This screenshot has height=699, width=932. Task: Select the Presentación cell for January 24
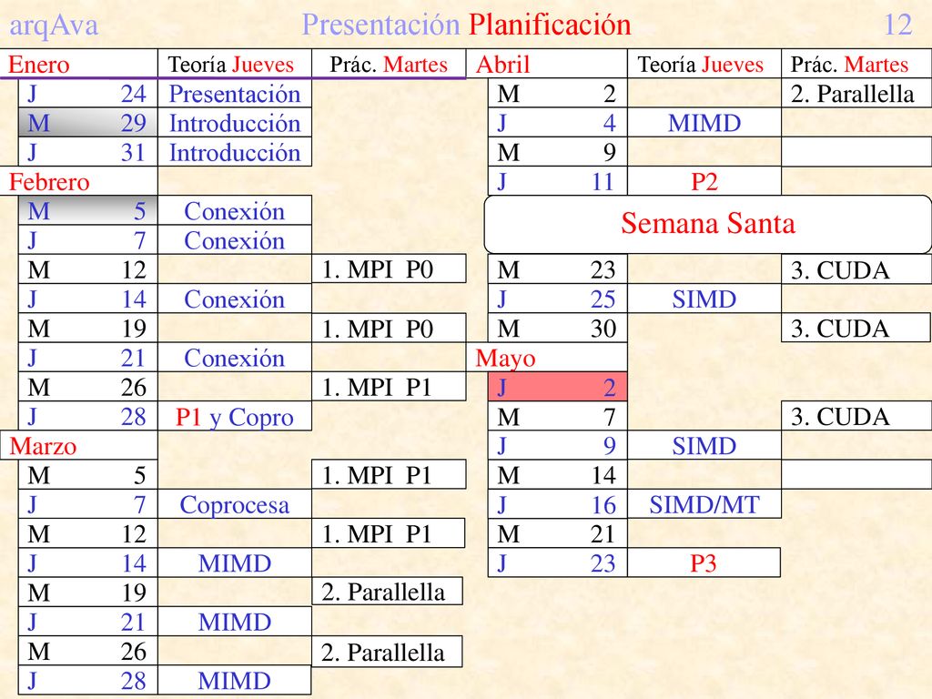pos(234,94)
